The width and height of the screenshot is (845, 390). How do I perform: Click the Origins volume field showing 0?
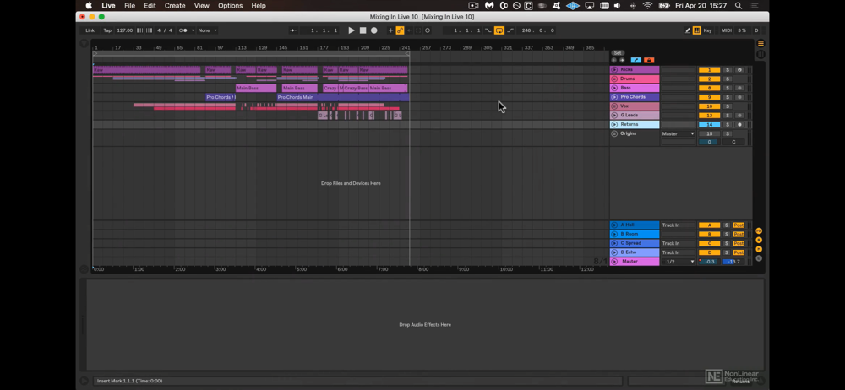[709, 142]
